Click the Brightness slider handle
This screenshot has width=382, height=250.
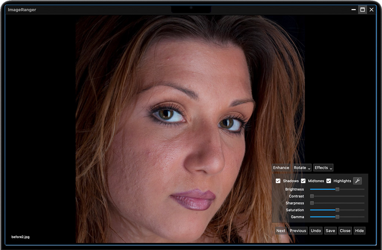pos(337,189)
